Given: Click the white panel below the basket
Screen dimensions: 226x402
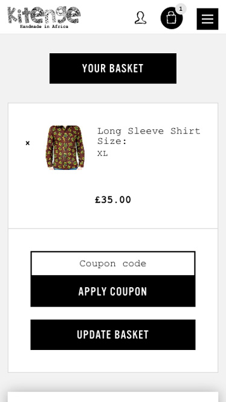Looking at the screenshot, I should click(113, 397).
